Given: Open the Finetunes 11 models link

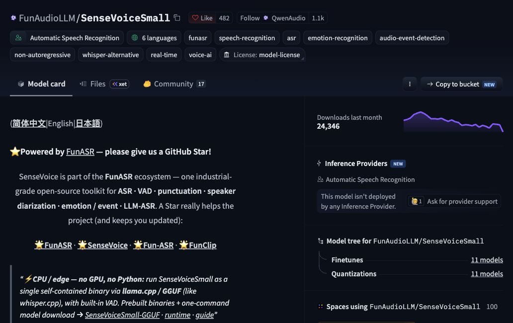Looking at the screenshot, I should (487, 260).
